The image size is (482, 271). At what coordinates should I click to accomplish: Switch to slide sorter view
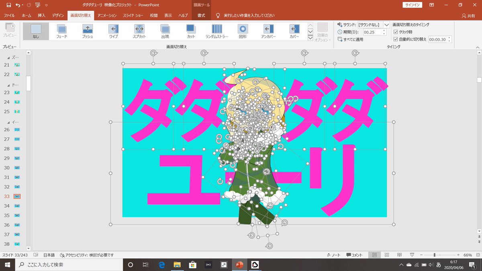tap(387, 255)
